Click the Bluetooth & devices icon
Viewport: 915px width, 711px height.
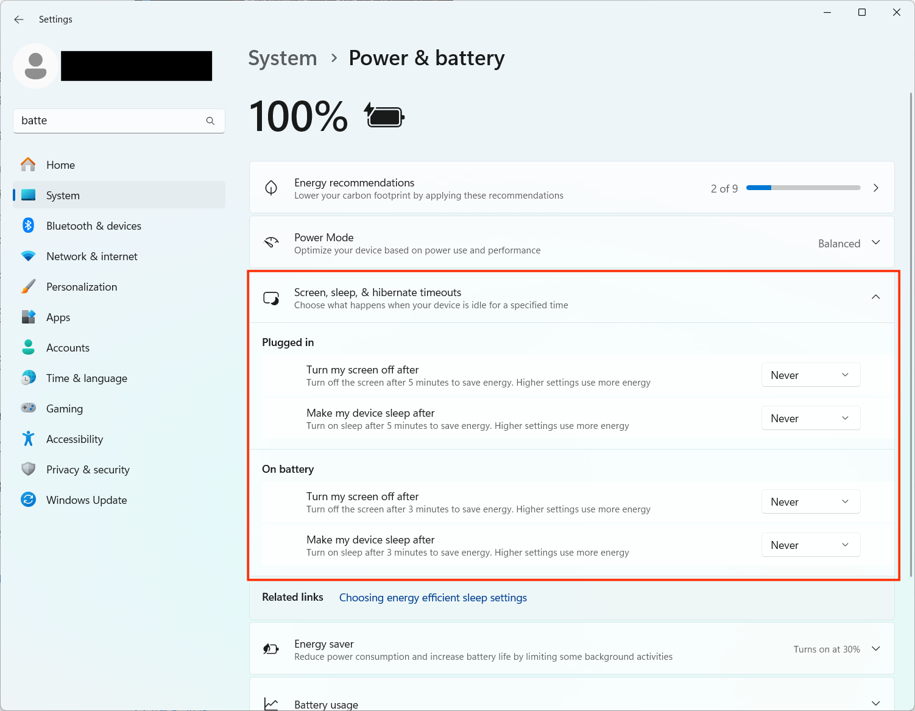click(x=28, y=225)
